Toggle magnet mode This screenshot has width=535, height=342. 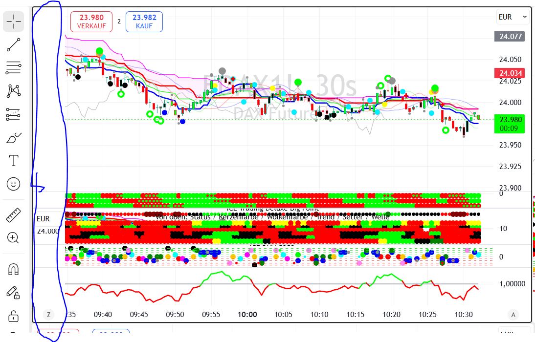pos(14,269)
